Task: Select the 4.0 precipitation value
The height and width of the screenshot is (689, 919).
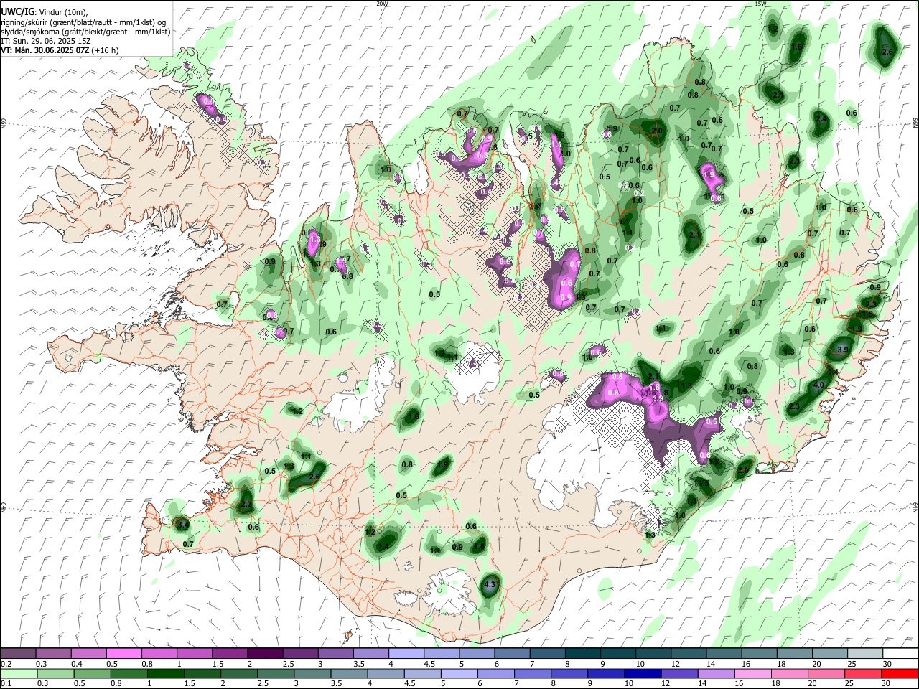Action: 818,385
